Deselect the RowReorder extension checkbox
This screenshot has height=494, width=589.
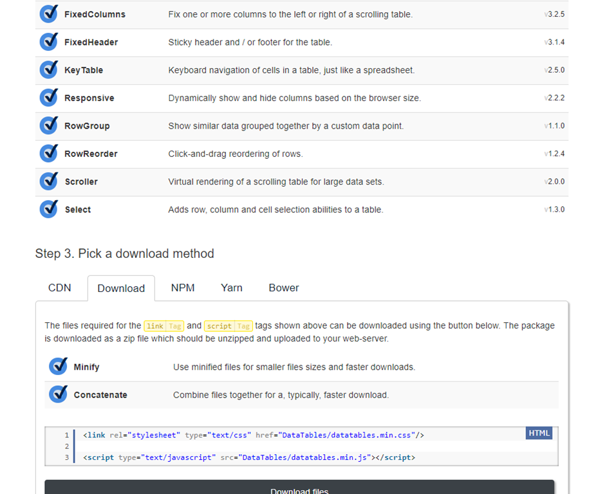[x=49, y=154]
